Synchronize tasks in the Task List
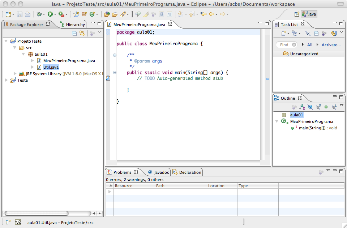 pyautogui.click(x=334, y=33)
